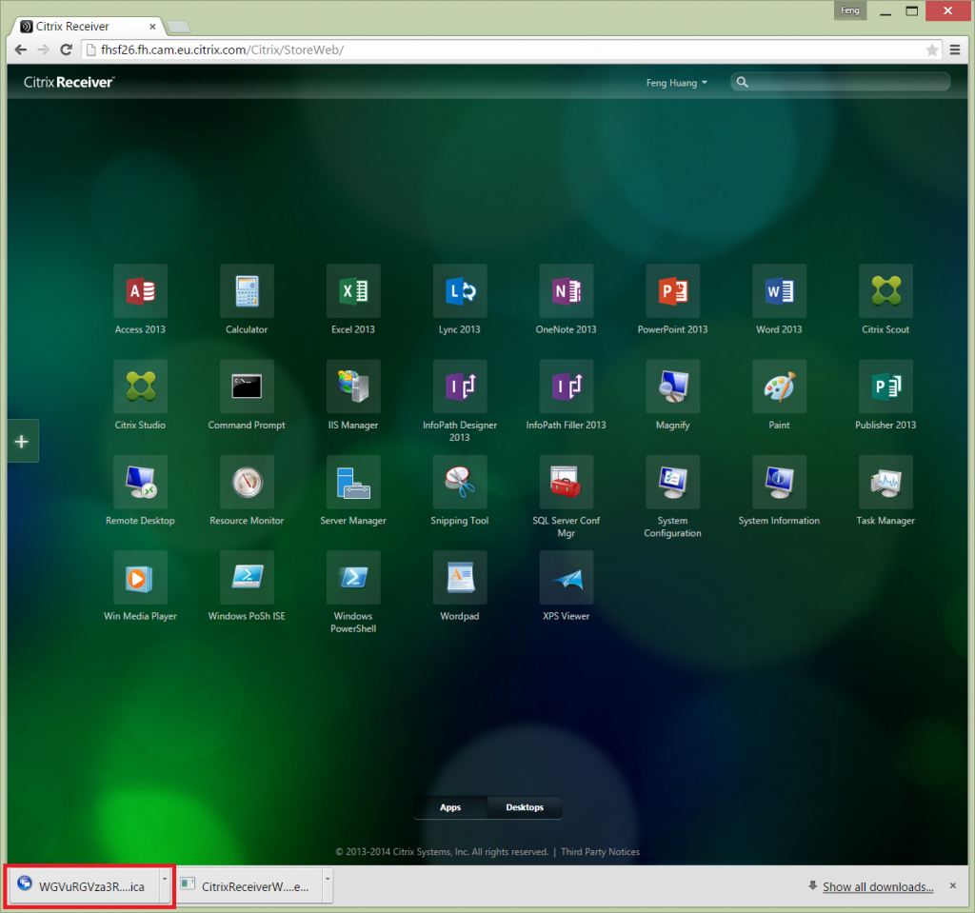Screen dimensions: 975x913
Task: Select the Apps tab
Action: tap(450, 807)
